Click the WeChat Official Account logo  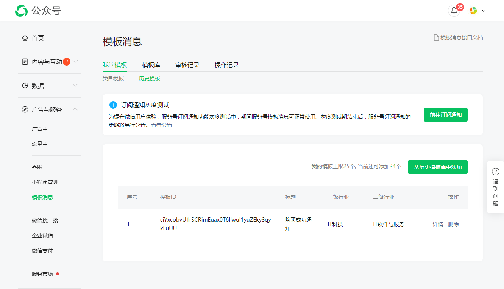click(22, 11)
